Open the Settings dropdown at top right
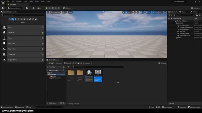202x113 pixels. tap(195, 8)
